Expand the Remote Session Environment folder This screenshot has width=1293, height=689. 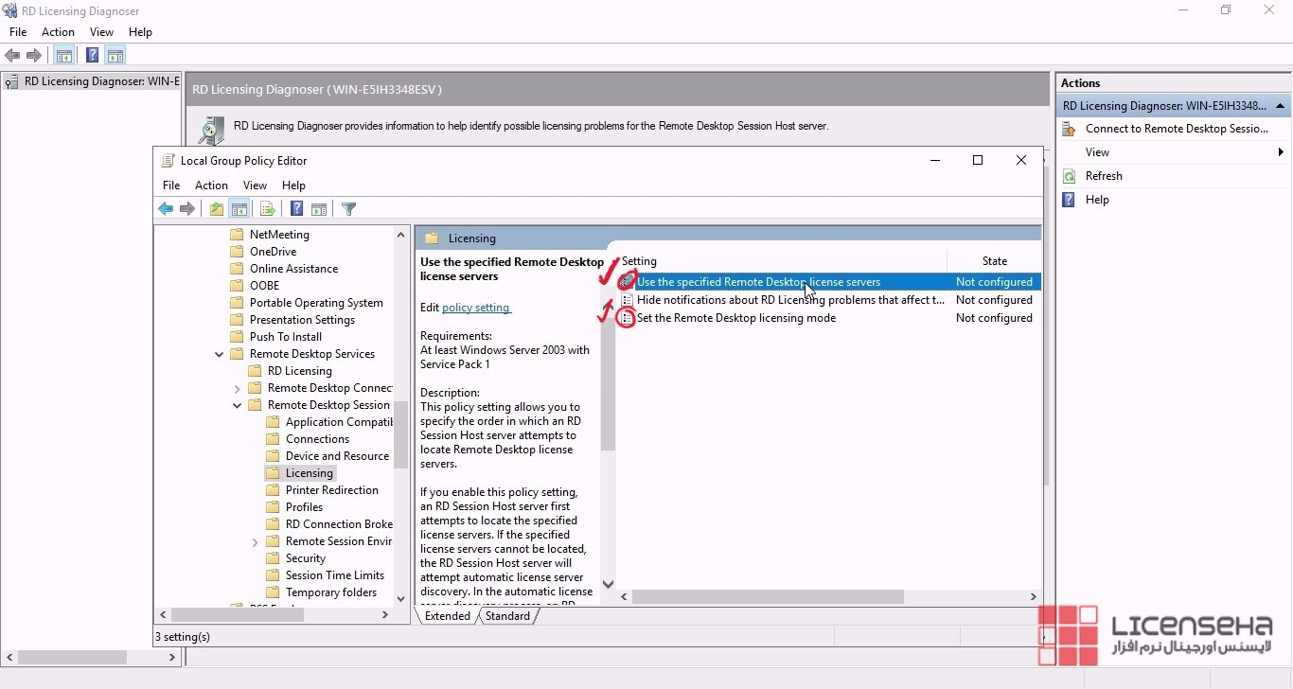point(256,541)
